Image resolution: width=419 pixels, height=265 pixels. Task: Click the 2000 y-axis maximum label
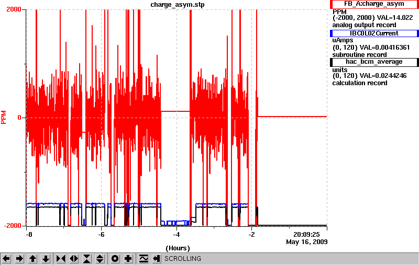14,9
